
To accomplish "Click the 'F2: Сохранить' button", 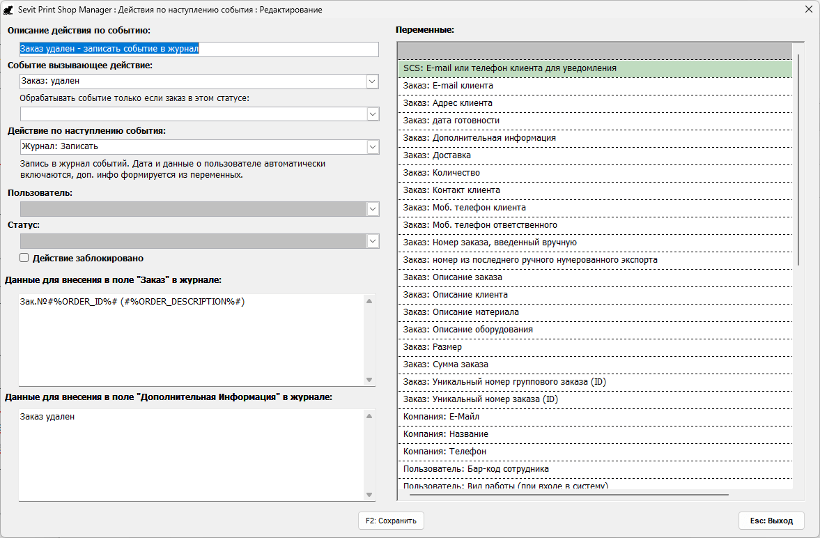I will click(391, 521).
